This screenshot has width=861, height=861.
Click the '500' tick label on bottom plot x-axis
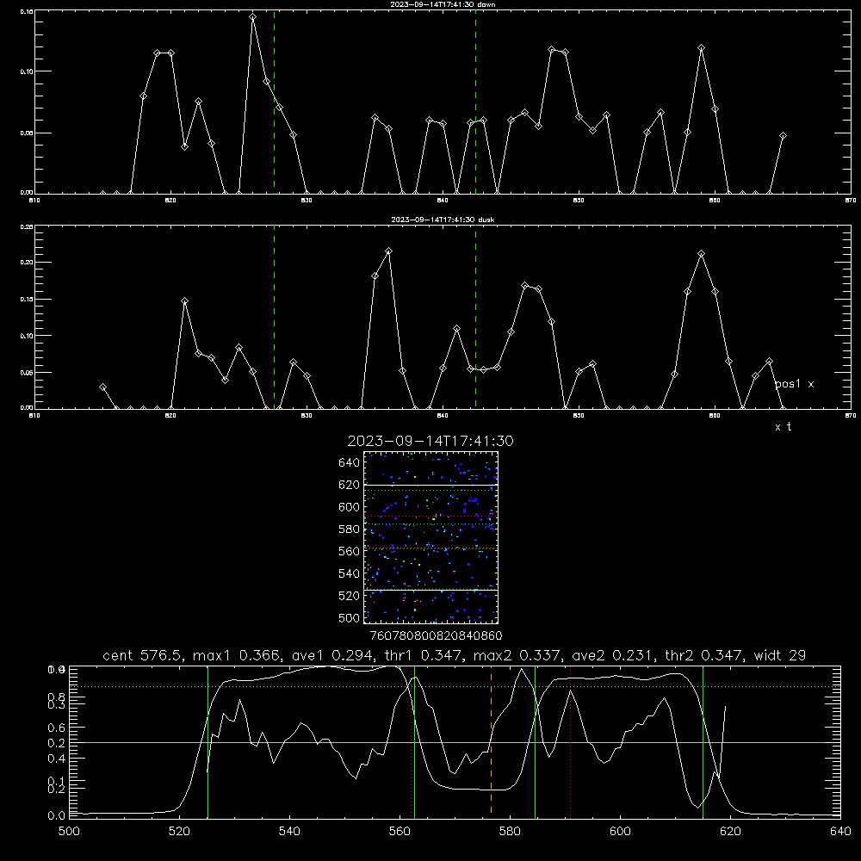[69, 832]
